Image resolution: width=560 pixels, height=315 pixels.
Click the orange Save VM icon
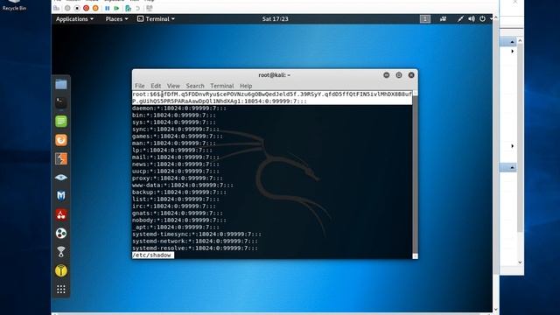(x=95, y=8)
